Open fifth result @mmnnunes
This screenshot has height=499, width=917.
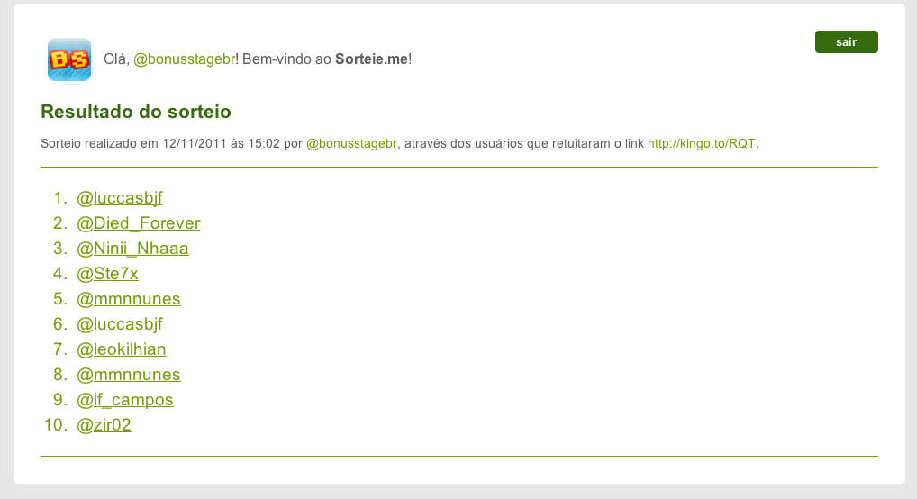coord(129,298)
